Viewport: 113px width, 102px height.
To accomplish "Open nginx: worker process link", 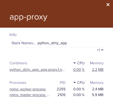I will coord(28,89).
